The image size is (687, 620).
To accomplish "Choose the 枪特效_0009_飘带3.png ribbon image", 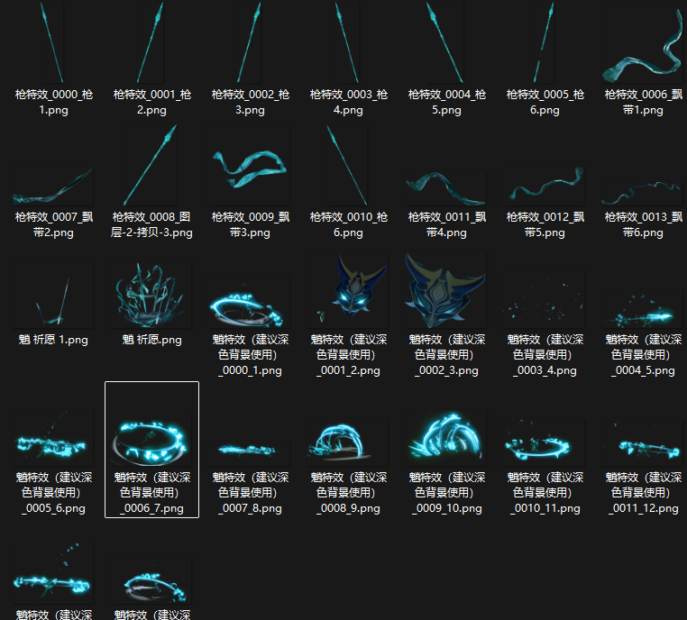I will pos(250,169).
